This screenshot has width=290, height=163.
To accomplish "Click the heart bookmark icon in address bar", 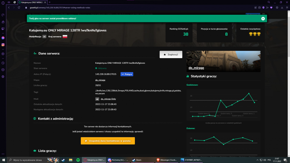I will (x=271, y=8).
